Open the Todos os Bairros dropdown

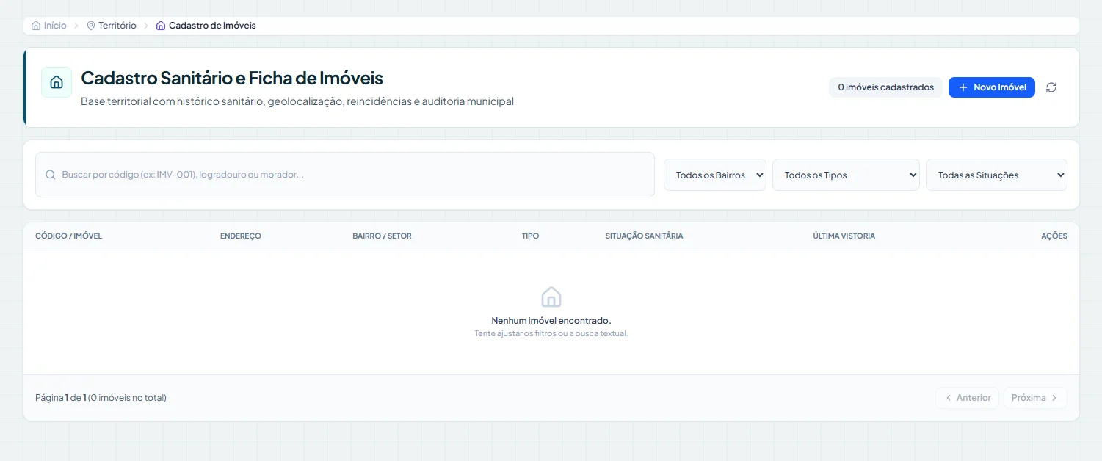point(715,175)
